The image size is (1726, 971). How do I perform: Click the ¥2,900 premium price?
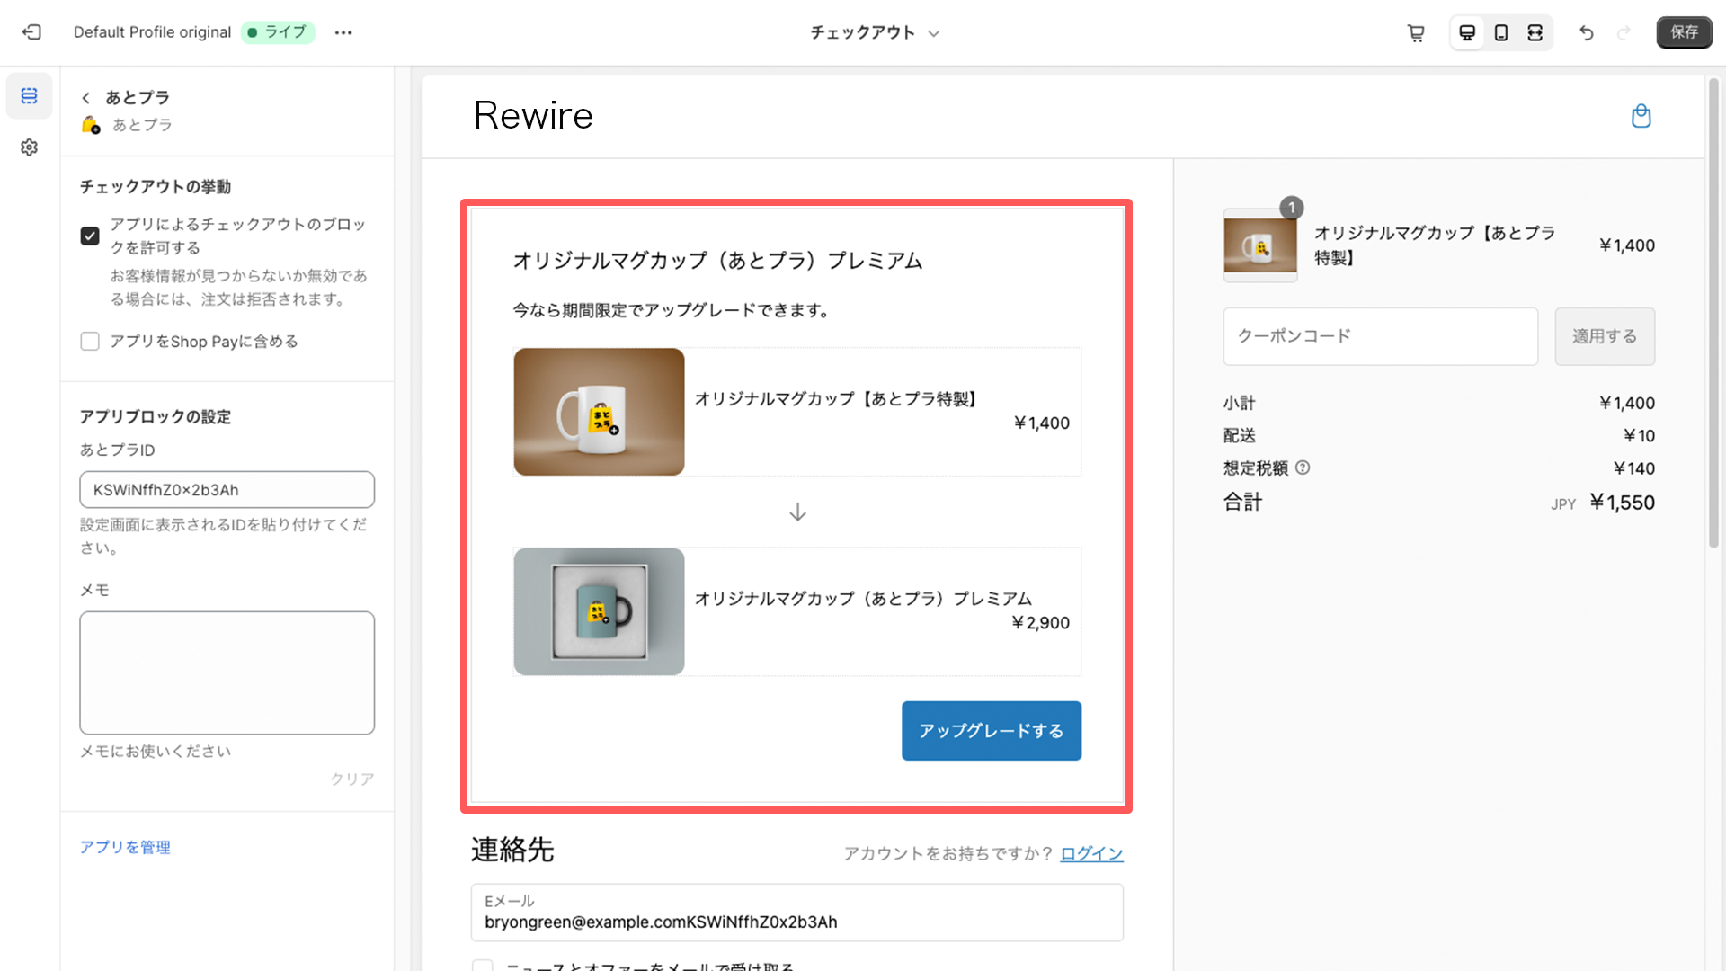[x=1040, y=623]
